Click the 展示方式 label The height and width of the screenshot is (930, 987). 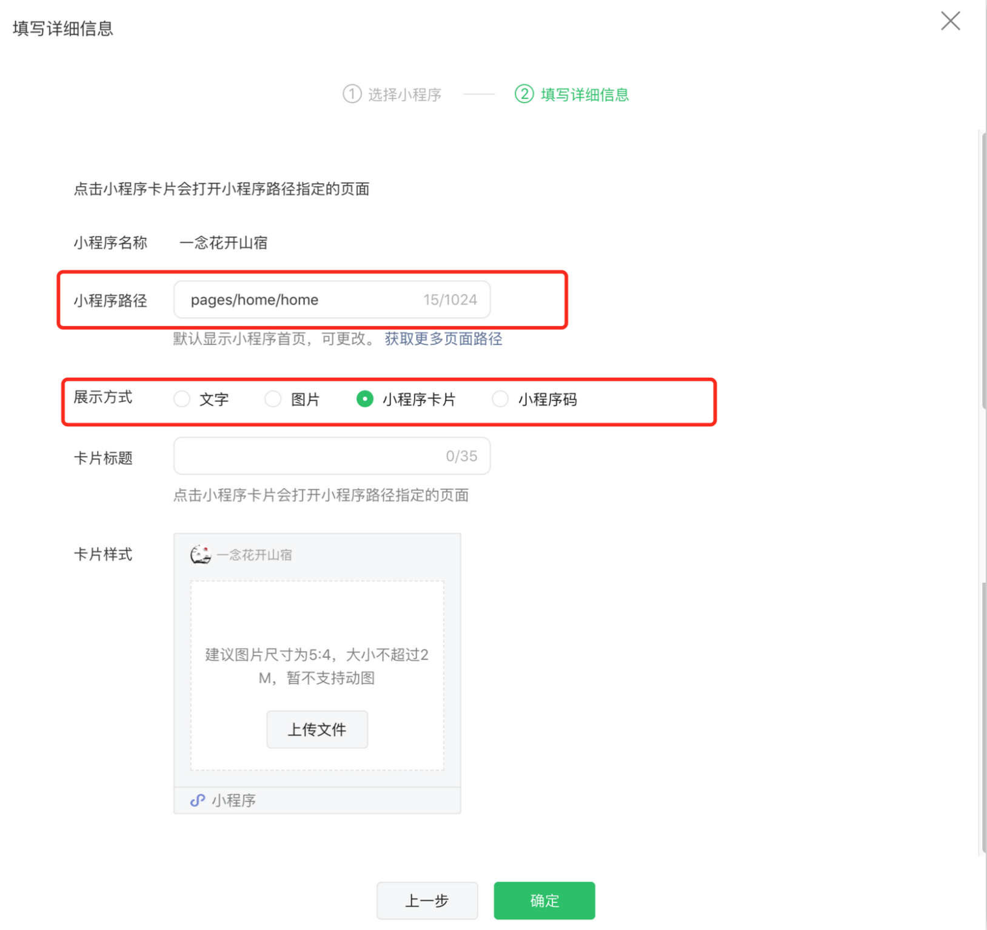(103, 397)
